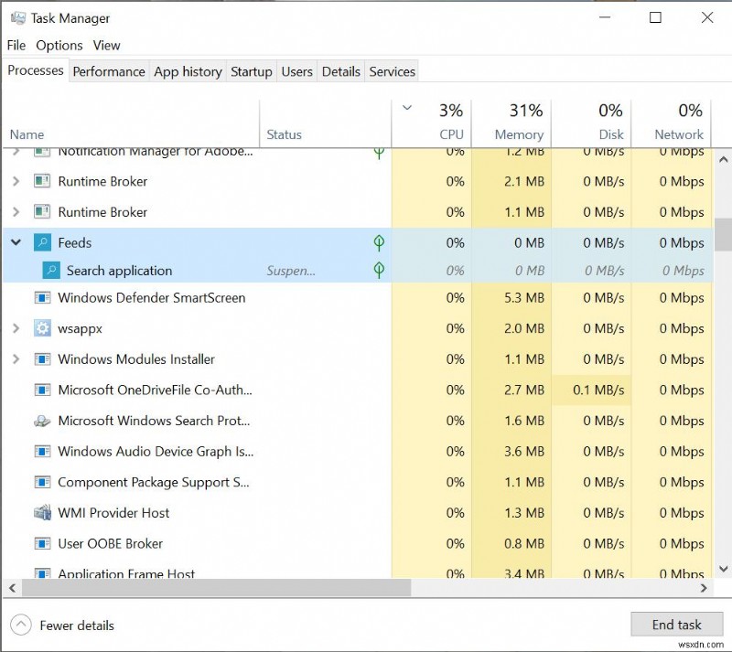Click the 0.1 MB/s disk value

(598, 390)
